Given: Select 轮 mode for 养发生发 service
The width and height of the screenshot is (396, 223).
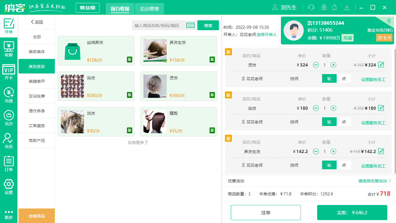Looking at the screenshot, I should click(329, 165).
